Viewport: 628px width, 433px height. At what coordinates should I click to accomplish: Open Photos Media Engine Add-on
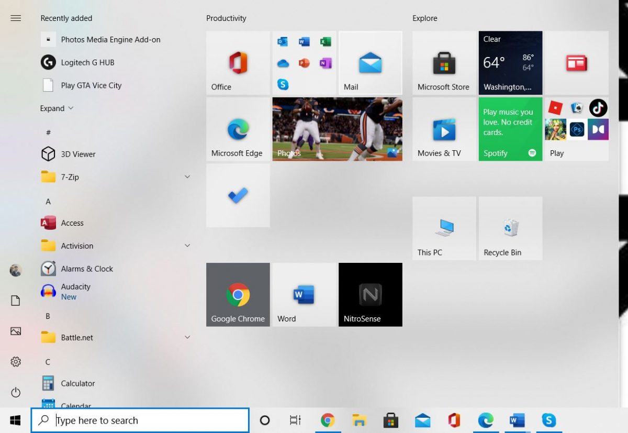click(x=116, y=40)
